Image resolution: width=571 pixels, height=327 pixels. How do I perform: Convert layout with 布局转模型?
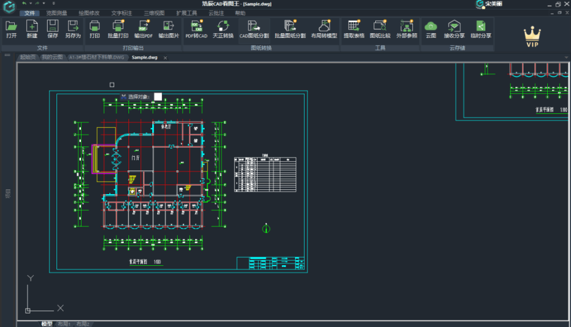[324, 29]
